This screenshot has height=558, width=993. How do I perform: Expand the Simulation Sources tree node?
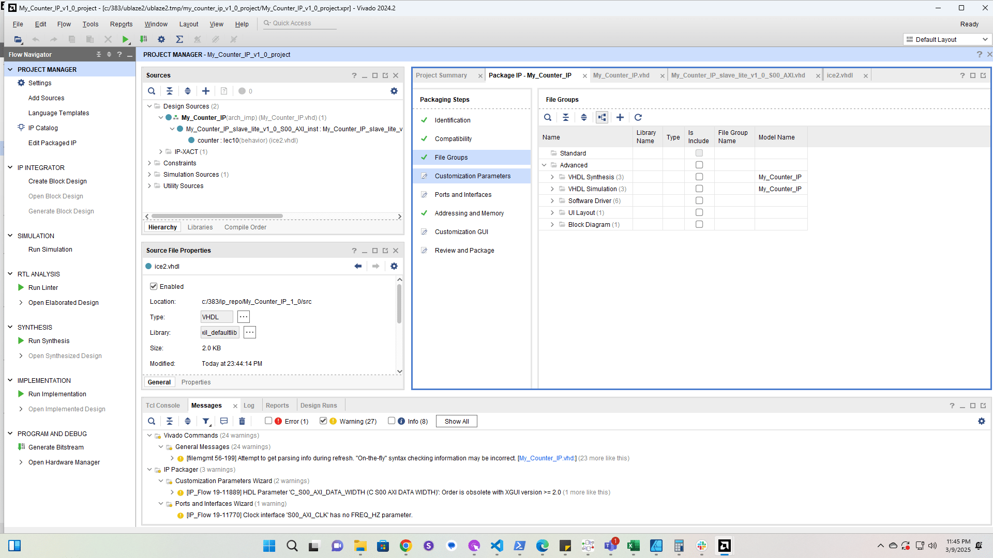[x=149, y=175]
